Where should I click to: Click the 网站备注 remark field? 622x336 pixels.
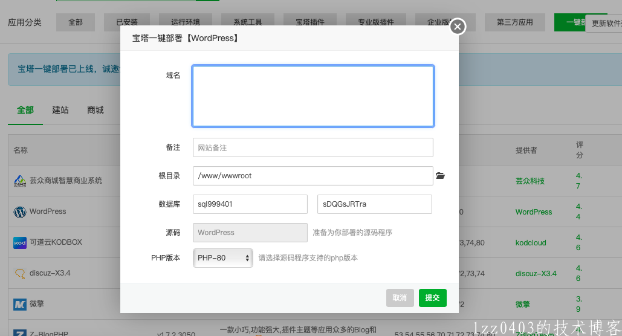pos(313,147)
